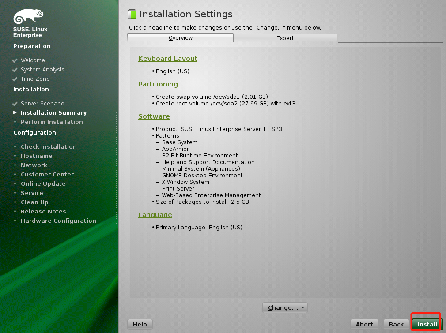Select System Analysis in sidebar
Screen dimensions: 446x333
(x=42, y=70)
